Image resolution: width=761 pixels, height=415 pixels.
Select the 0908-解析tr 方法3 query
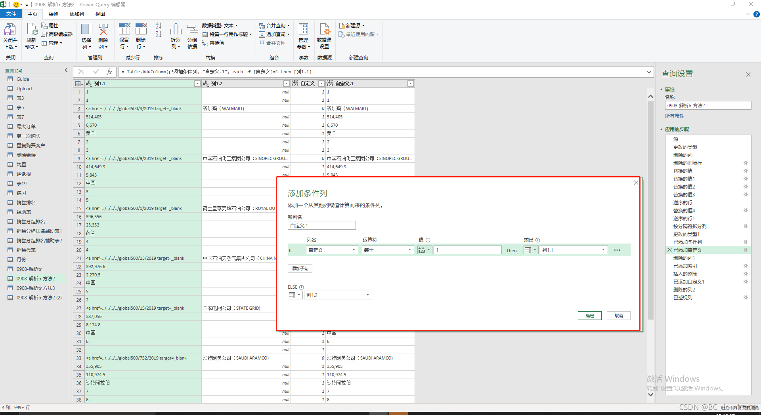click(x=36, y=288)
